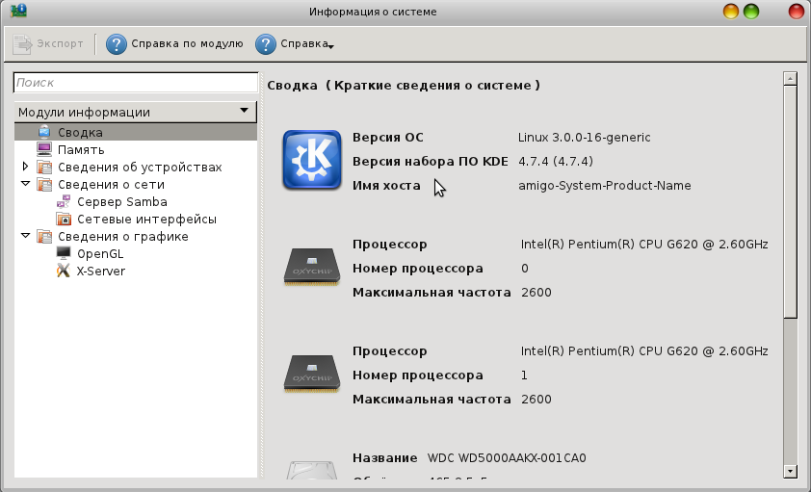The image size is (811, 492).
Task: Click the Память monitor icon
Action: 44,149
